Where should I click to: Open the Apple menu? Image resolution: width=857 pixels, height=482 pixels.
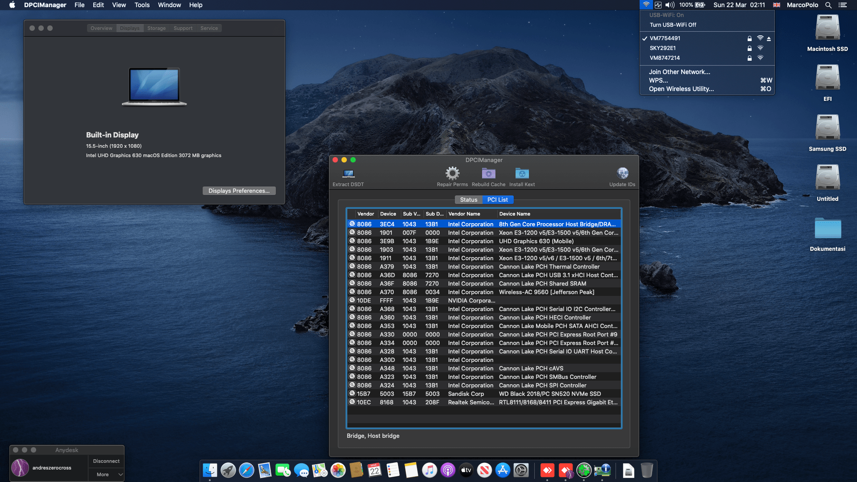point(12,5)
